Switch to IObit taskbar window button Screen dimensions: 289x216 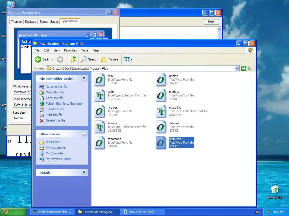click(x=52, y=212)
